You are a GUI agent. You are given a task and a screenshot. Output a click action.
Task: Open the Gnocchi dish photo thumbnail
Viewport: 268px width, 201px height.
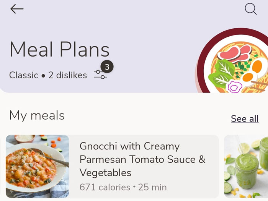pyautogui.click(x=37, y=166)
